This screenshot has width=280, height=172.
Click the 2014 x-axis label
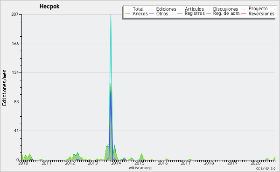tap(116, 163)
